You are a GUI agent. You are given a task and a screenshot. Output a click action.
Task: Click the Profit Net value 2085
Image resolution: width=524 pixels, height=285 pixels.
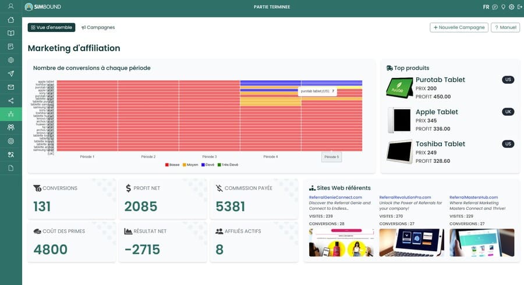tap(141, 206)
